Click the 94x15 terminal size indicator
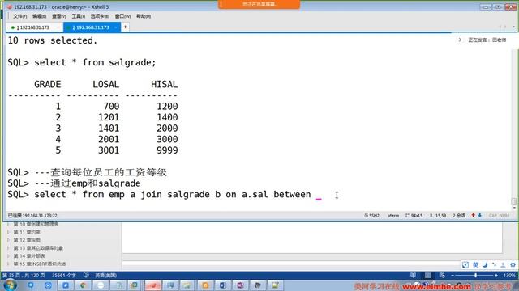The height and width of the screenshot is (291, 519). click(x=414, y=216)
